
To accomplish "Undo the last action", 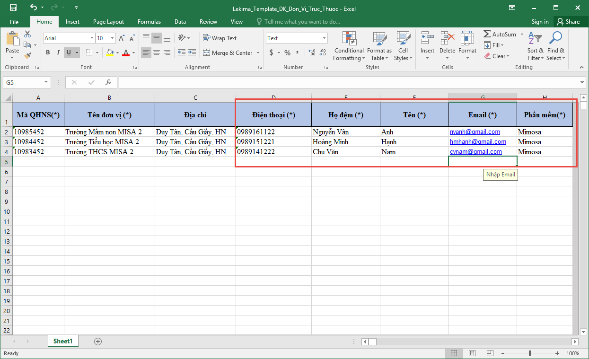I will (x=33, y=8).
